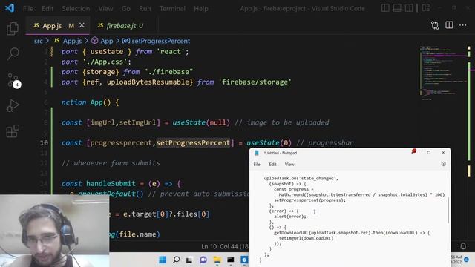Click line number 10 in gutter
475x267 pixels.
[x=44, y=143]
